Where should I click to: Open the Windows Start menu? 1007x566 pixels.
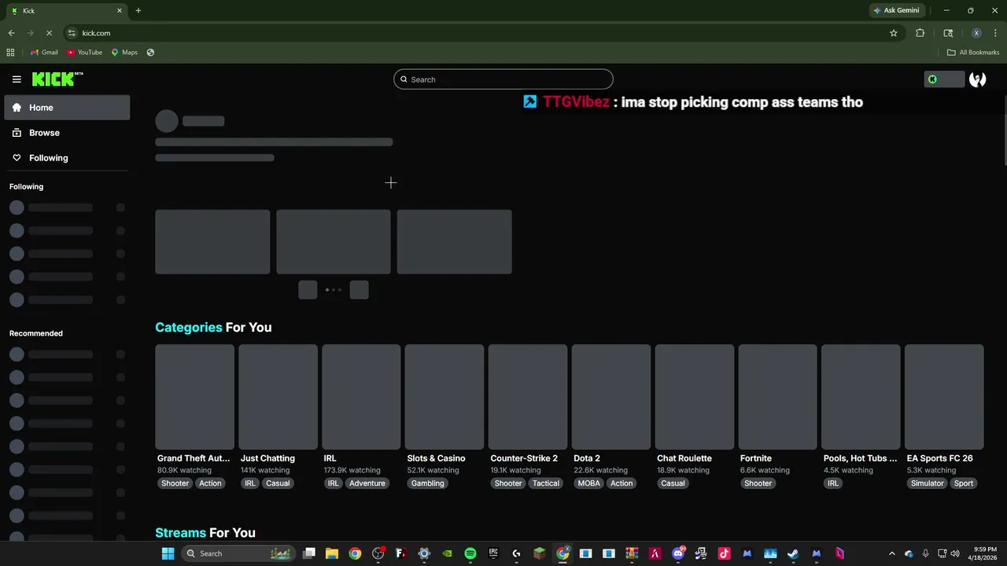pyautogui.click(x=168, y=553)
